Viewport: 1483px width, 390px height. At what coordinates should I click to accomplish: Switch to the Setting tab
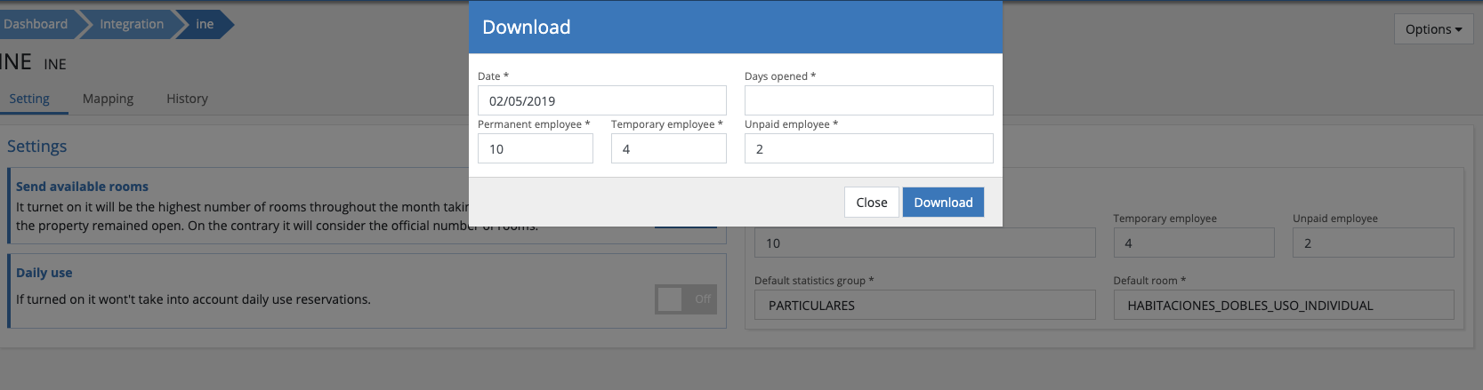(x=29, y=99)
